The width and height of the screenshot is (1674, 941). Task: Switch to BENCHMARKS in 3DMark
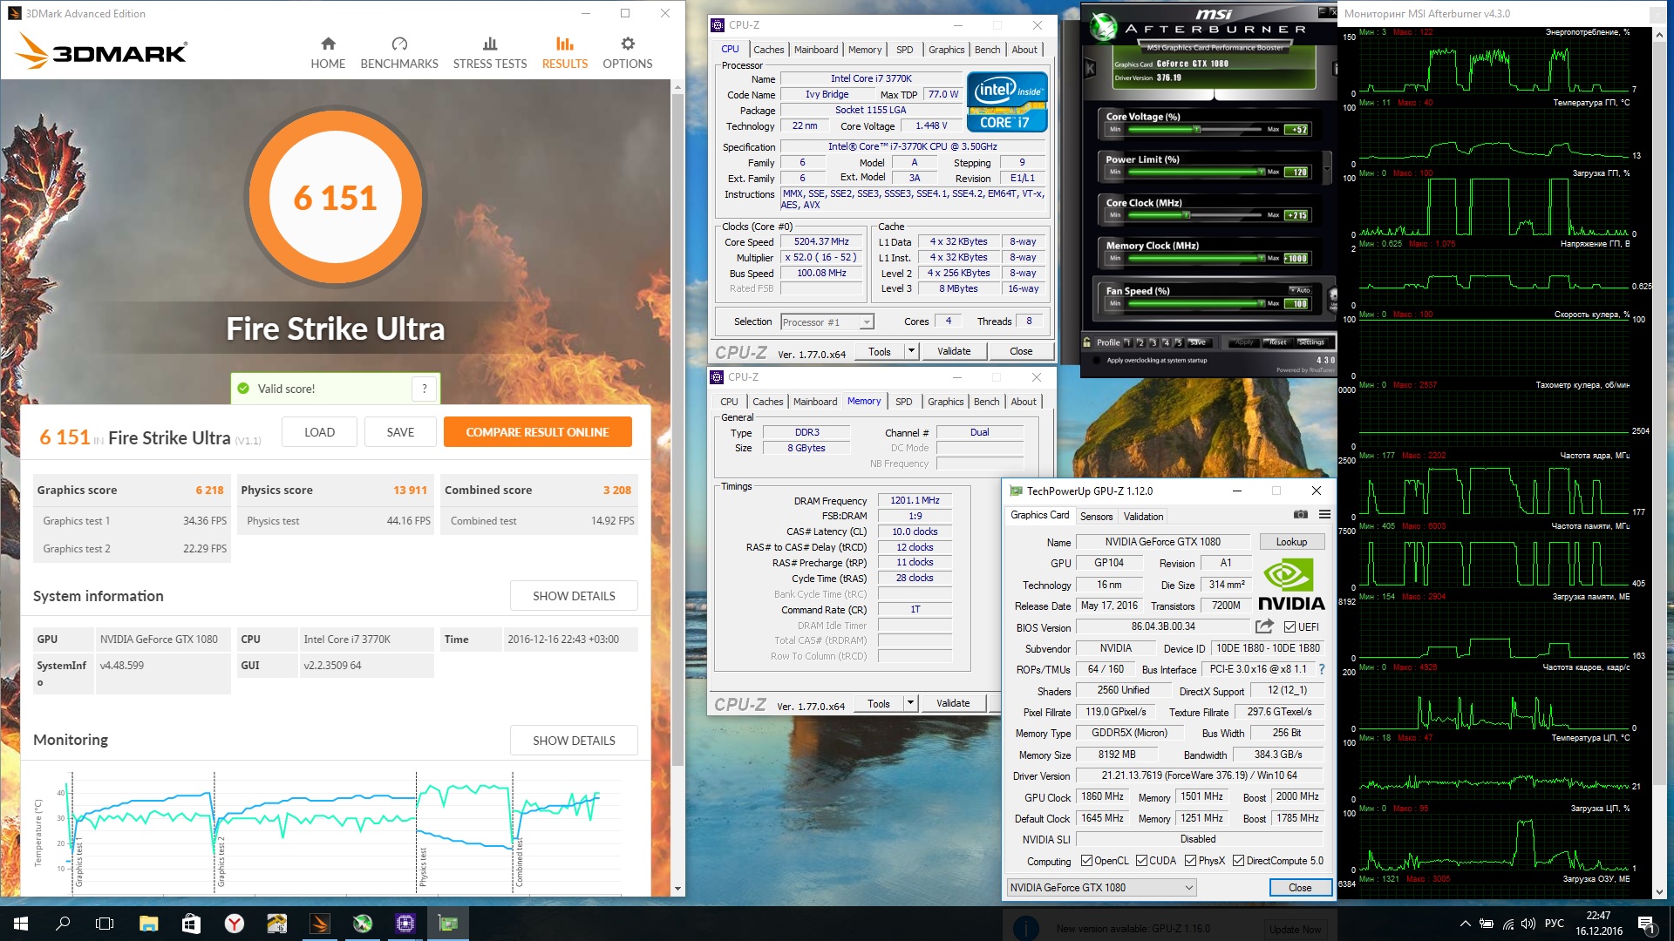click(399, 53)
